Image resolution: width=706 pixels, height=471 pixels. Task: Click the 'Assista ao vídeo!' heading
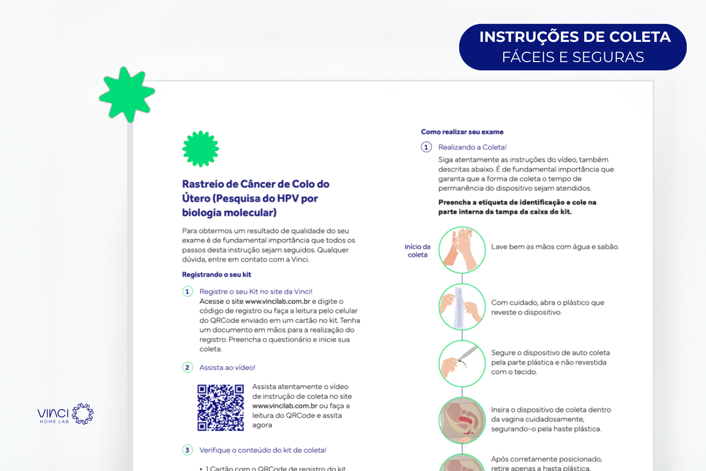click(228, 368)
